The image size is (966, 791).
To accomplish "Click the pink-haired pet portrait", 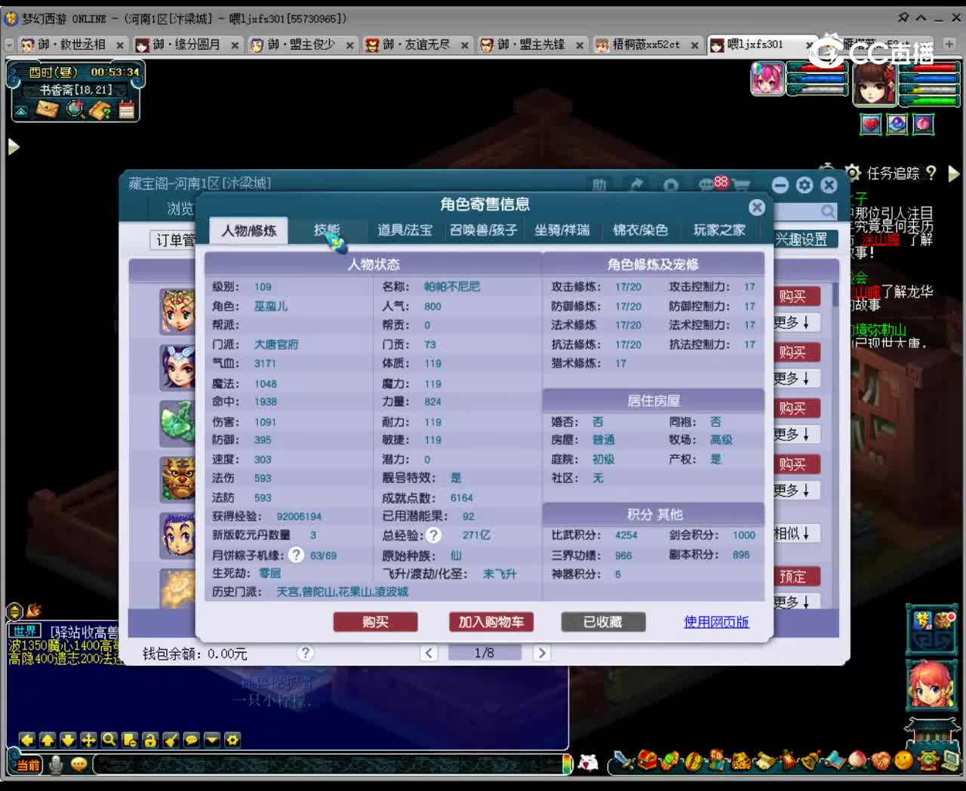I will (768, 79).
